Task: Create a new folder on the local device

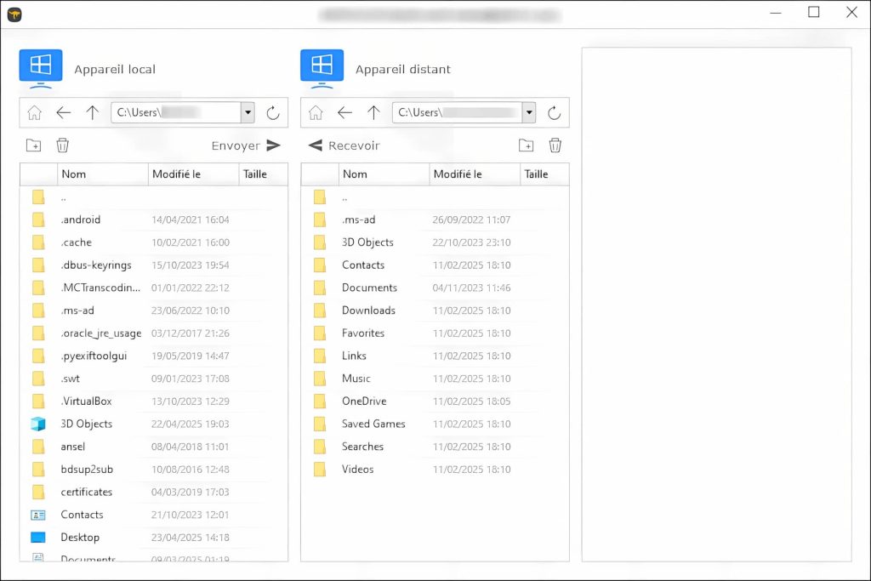Action: tap(33, 145)
